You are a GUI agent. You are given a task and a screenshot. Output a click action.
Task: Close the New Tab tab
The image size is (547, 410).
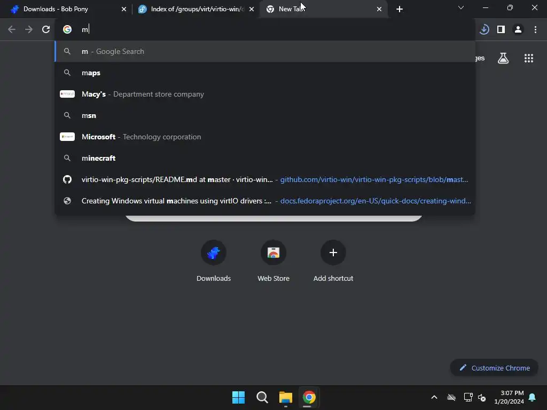(x=379, y=9)
